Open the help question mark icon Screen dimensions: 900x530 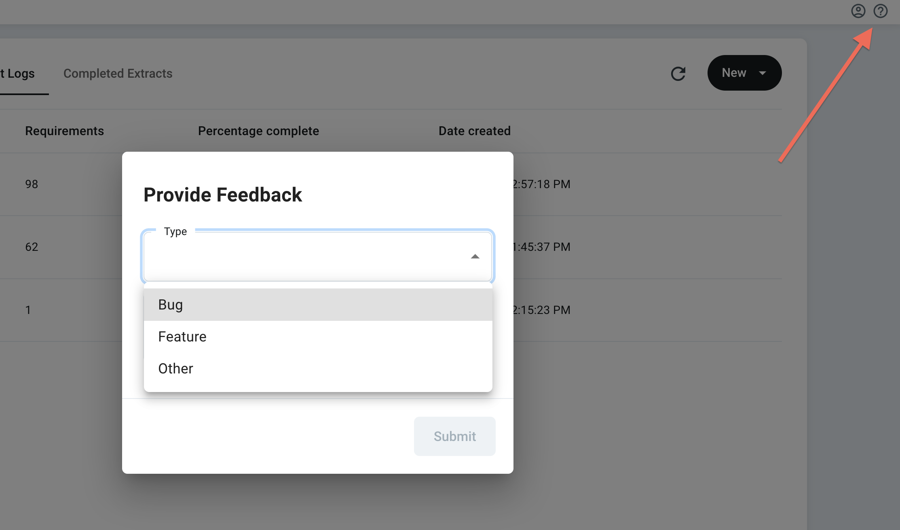click(x=880, y=11)
